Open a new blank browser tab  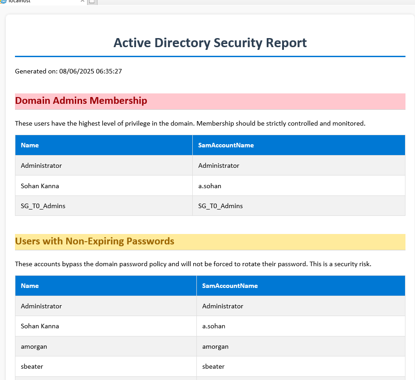coord(92,2)
